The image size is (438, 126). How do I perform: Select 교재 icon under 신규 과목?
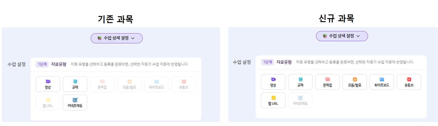point(300,82)
